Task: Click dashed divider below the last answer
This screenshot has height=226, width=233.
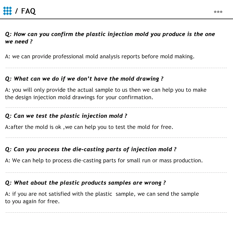Action: [116, 212]
